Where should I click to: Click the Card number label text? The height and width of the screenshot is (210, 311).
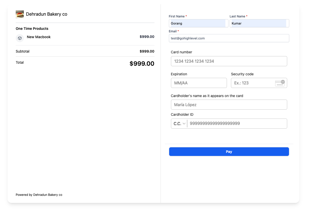click(182, 52)
